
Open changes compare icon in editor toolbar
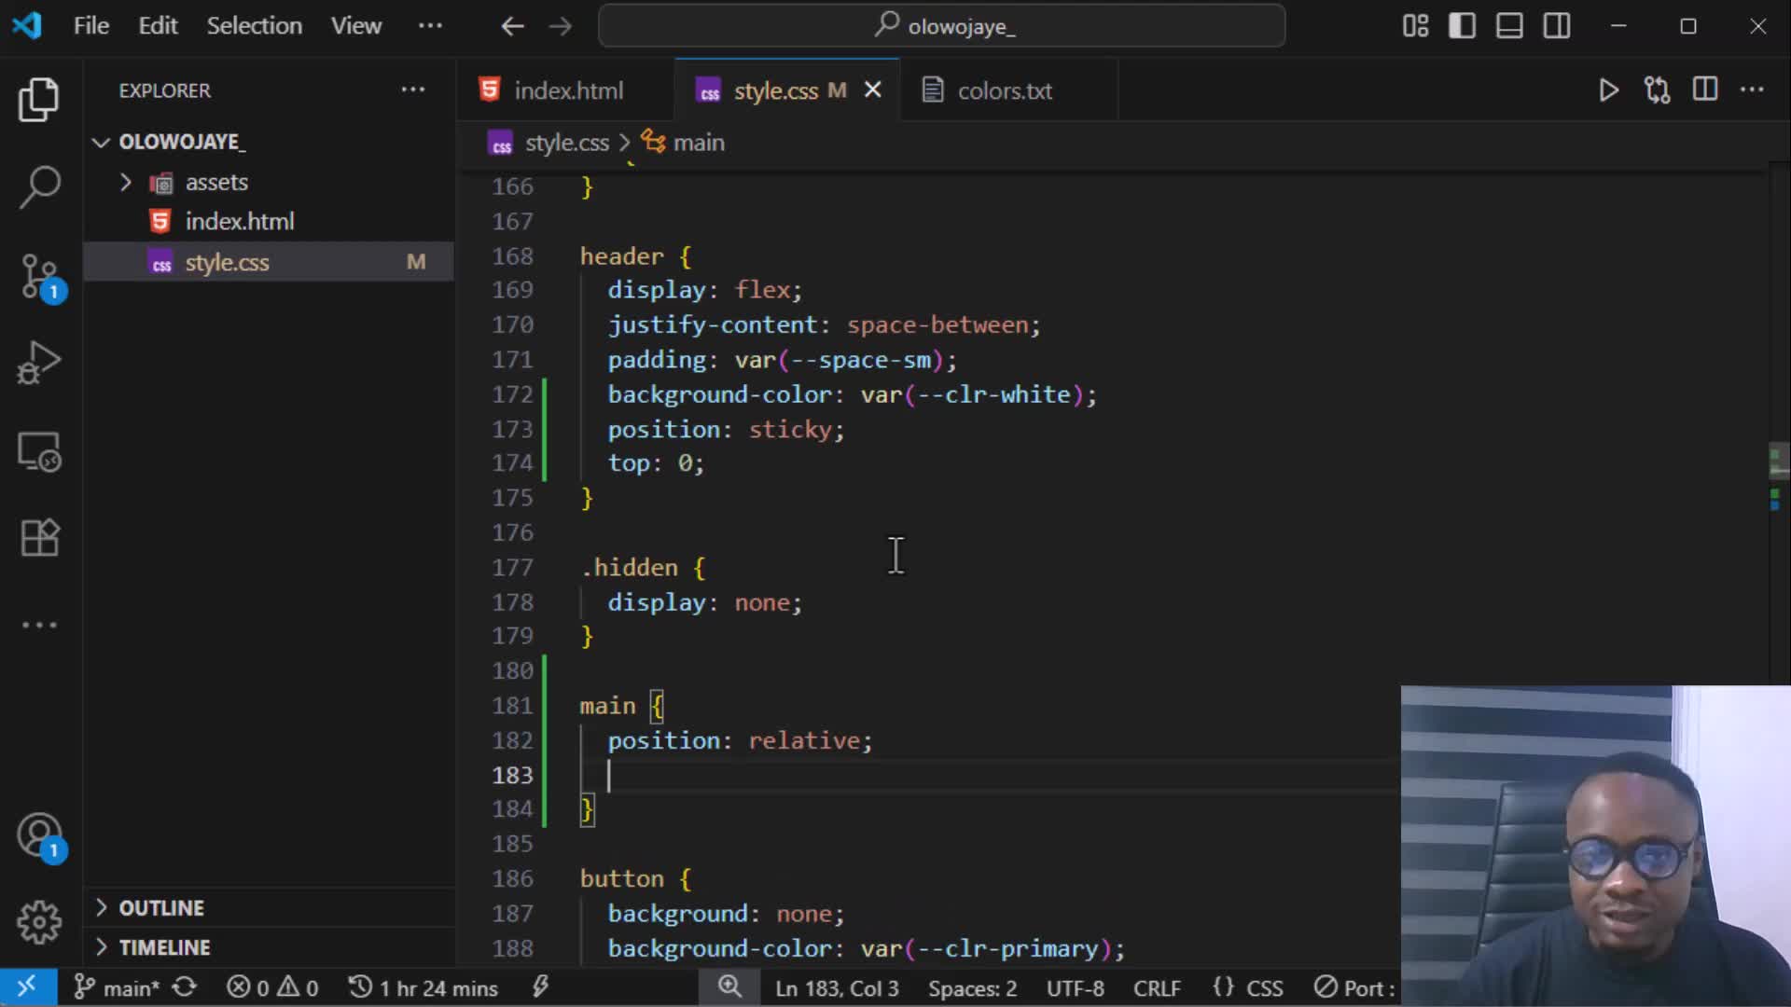[x=1657, y=90]
